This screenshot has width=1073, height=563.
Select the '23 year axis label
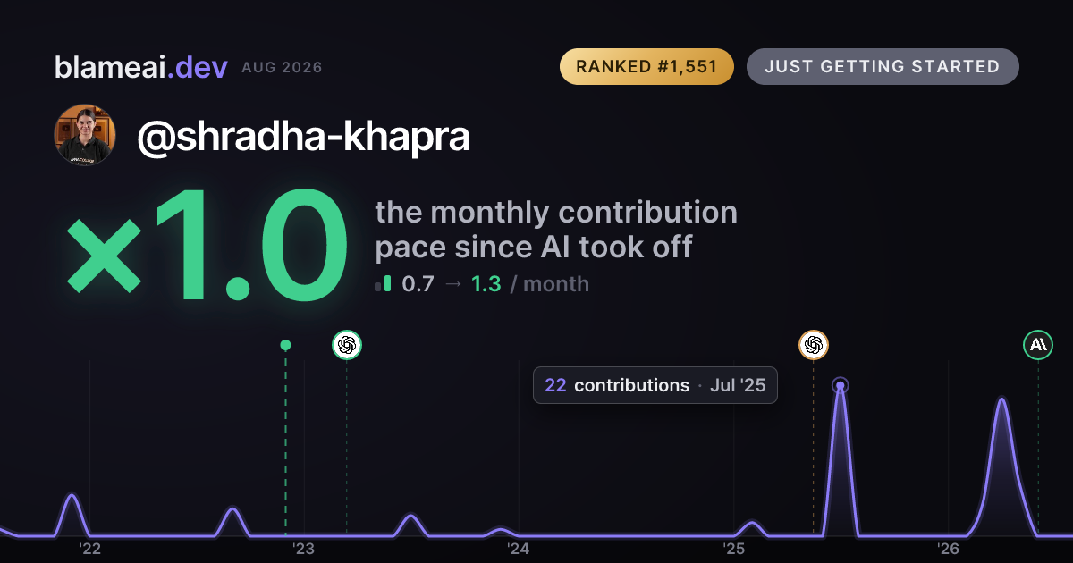[304, 548]
